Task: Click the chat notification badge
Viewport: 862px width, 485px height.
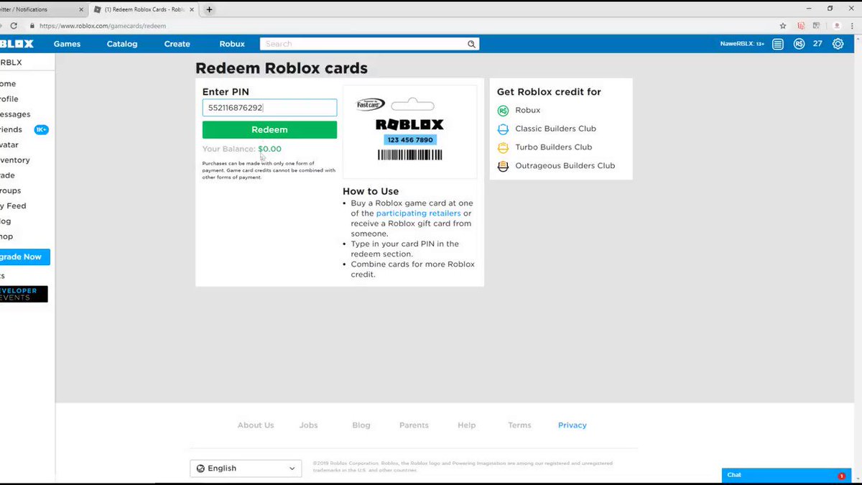Action: click(x=841, y=476)
